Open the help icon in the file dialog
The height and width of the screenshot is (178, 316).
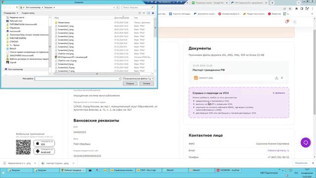pyautogui.click(x=153, y=13)
